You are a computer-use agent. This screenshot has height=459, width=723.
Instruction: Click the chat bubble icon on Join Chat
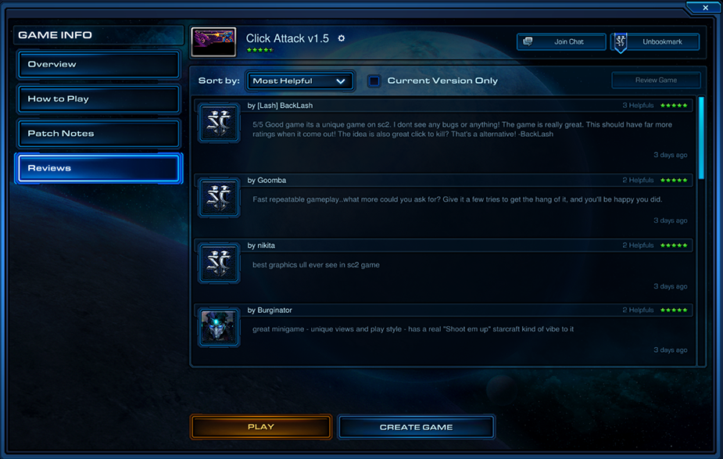click(528, 41)
